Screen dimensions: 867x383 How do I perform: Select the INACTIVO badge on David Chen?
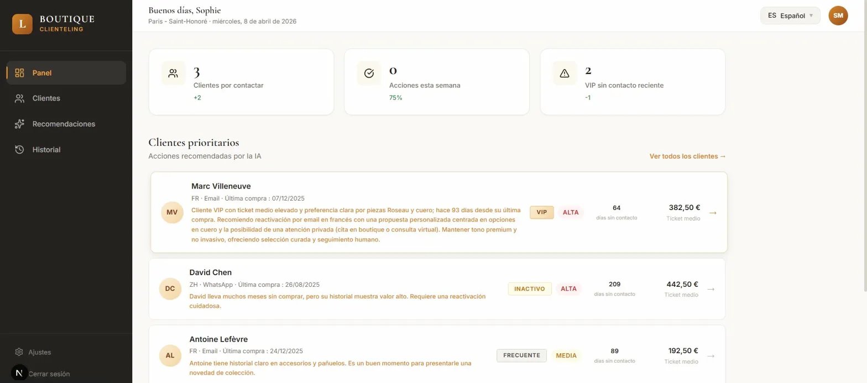529,288
